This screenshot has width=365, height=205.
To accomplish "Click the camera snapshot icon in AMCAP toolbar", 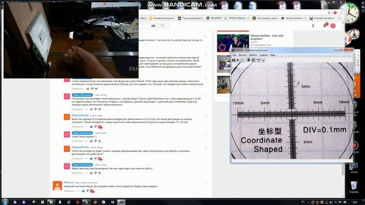I will click(x=234, y=60).
